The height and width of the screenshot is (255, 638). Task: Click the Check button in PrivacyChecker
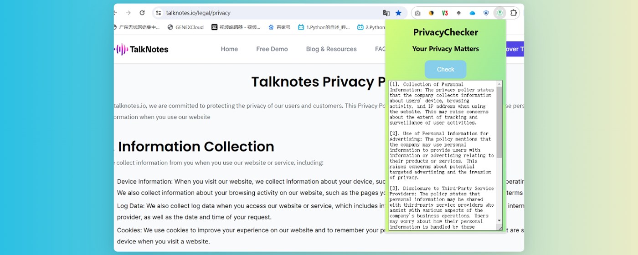(446, 69)
